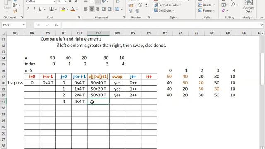Click cell containing '3<4 T'

tap(79, 101)
